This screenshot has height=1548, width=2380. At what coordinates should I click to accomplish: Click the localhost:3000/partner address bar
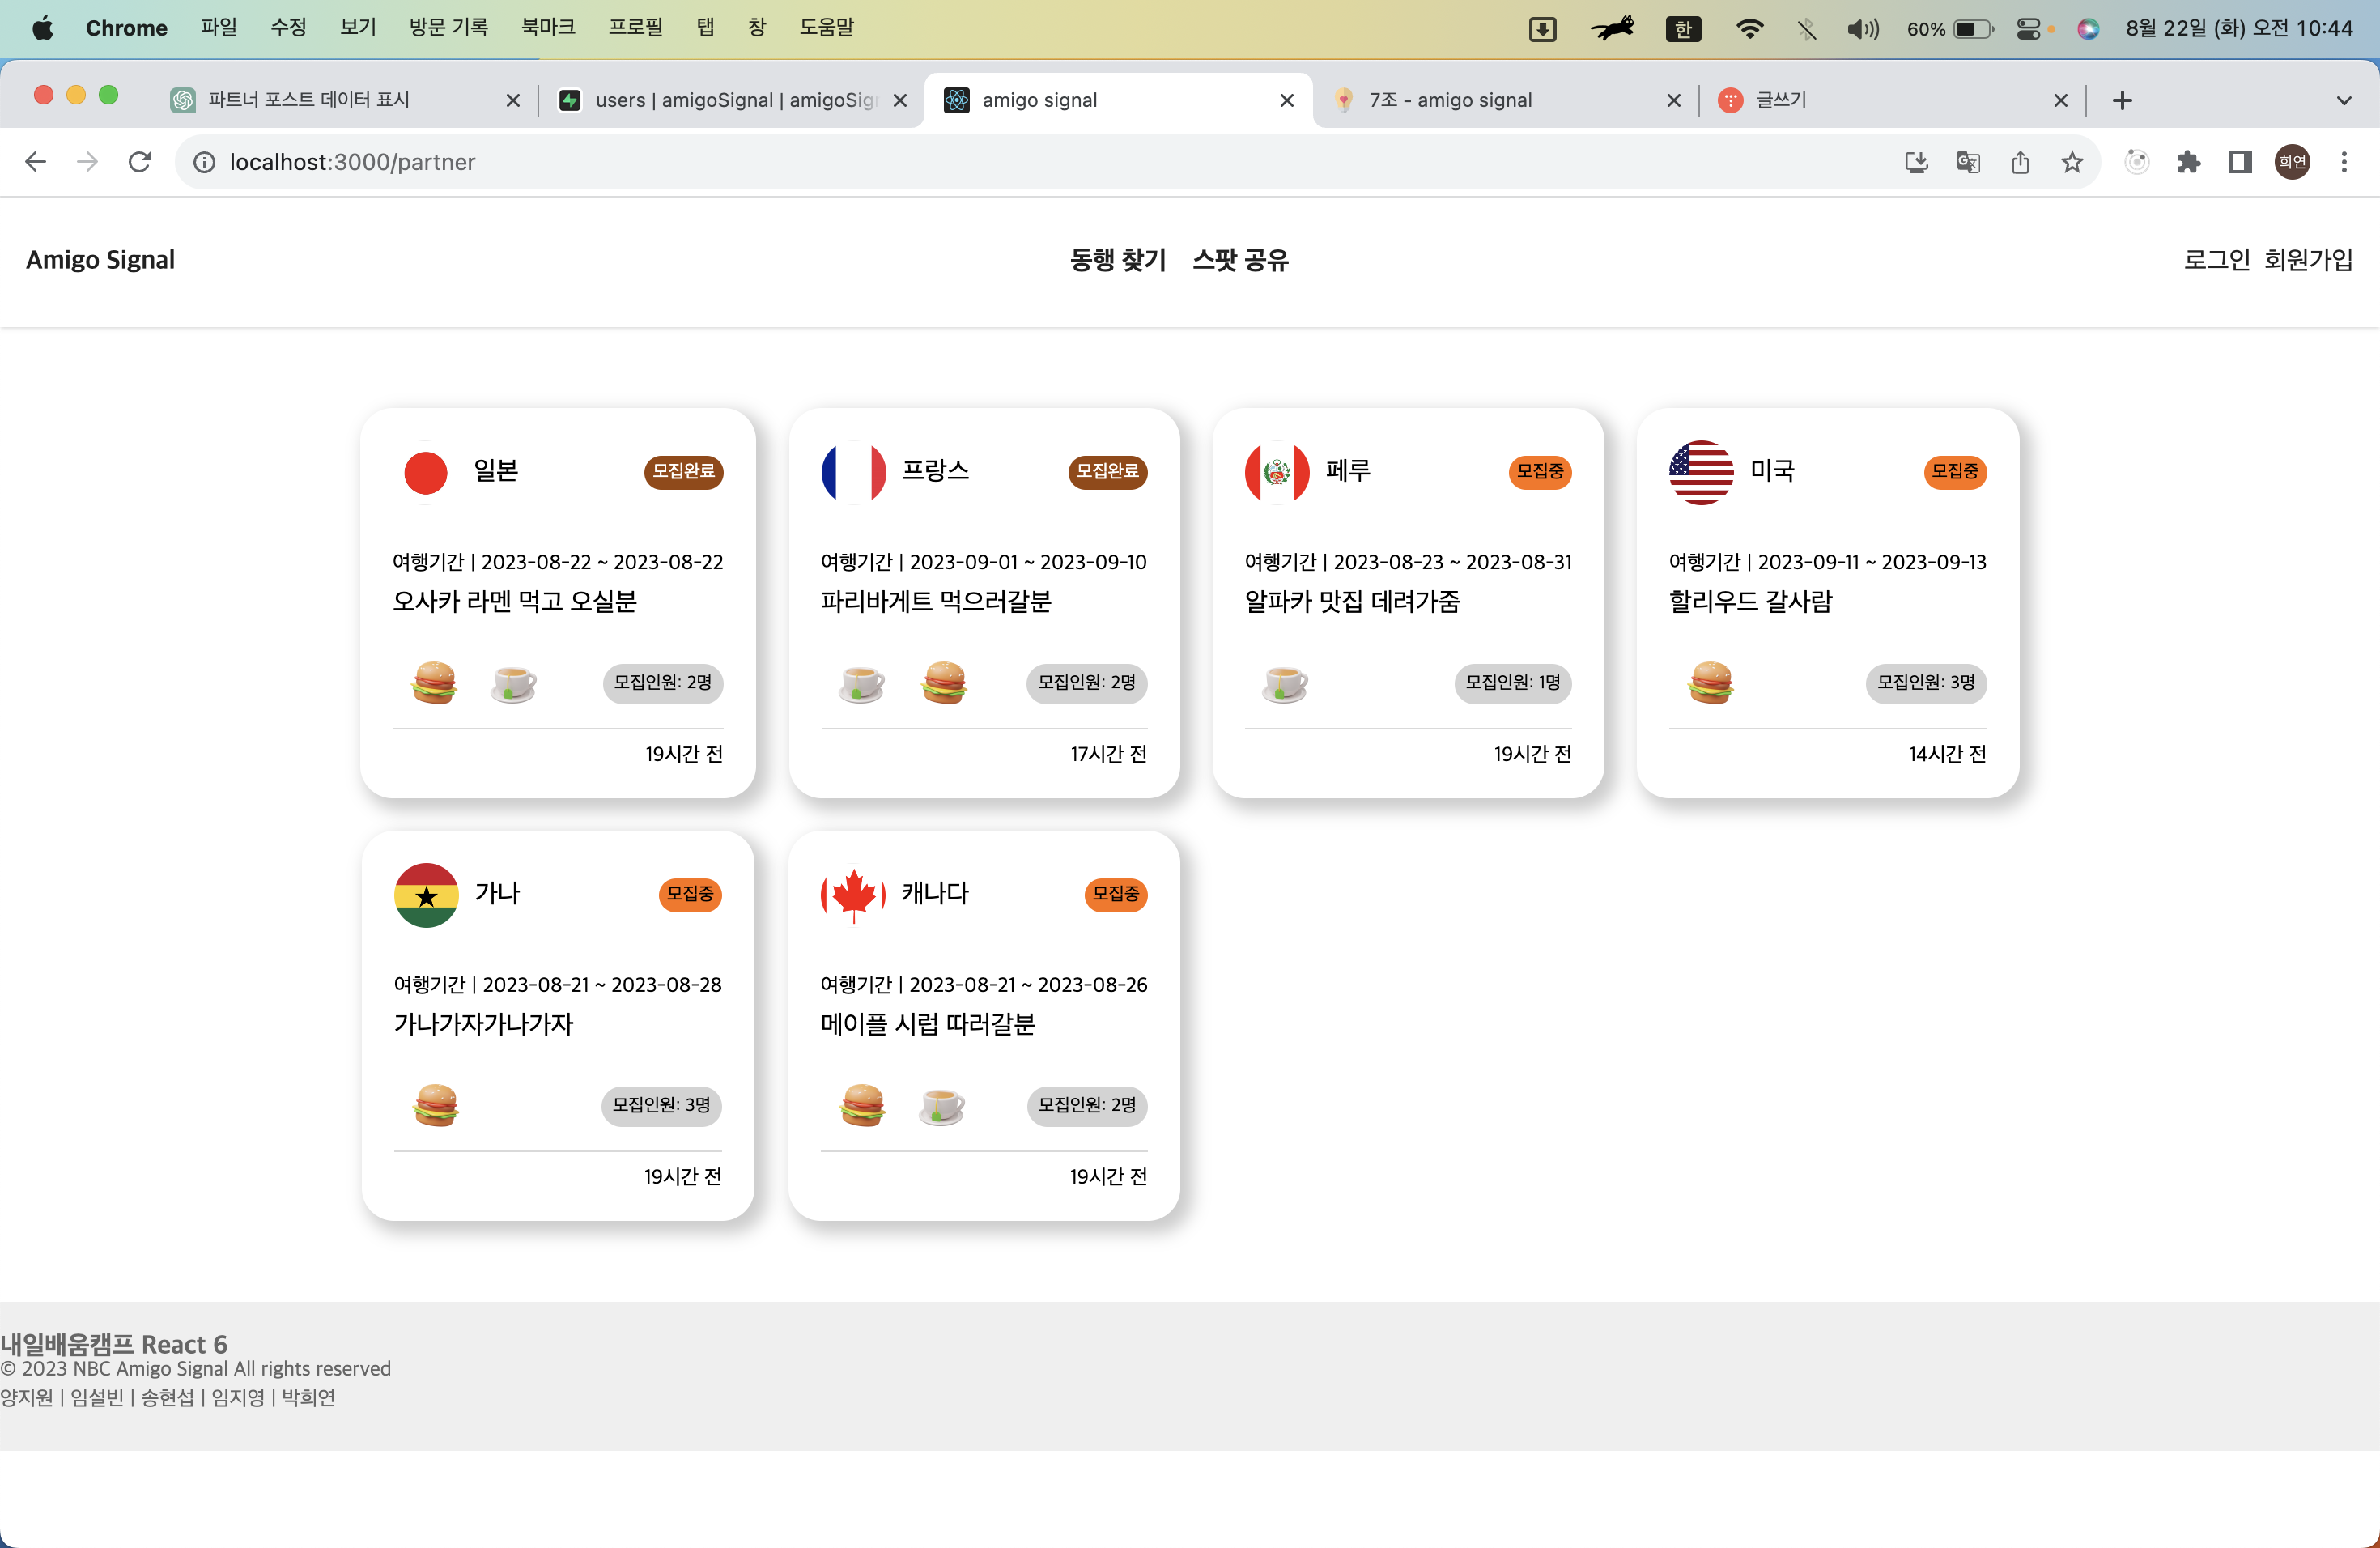tap(352, 162)
